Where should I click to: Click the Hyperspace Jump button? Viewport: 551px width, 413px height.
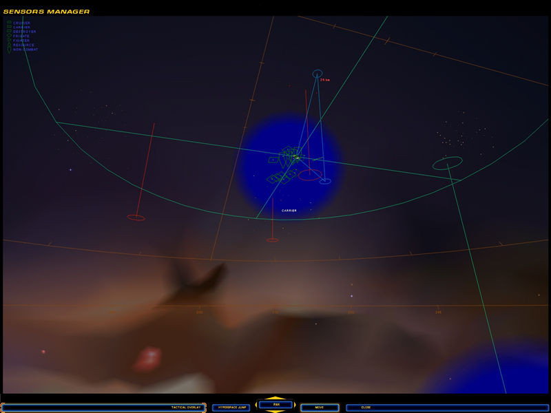(231, 407)
